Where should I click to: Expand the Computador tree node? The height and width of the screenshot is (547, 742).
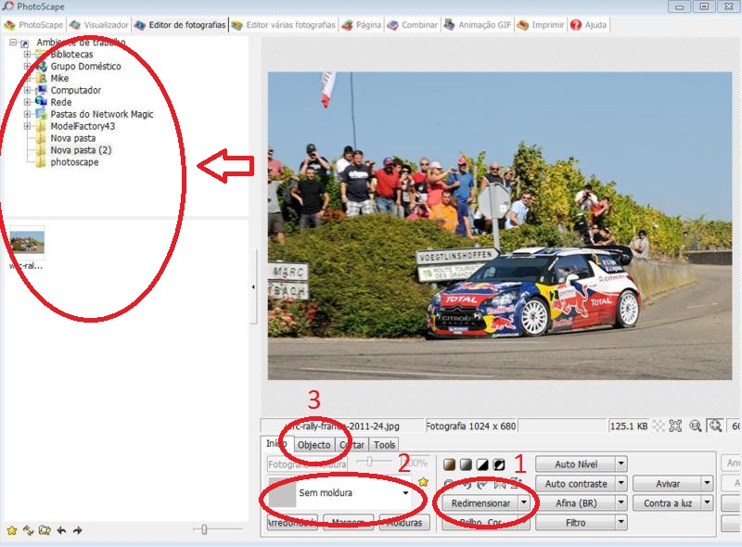click(27, 90)
